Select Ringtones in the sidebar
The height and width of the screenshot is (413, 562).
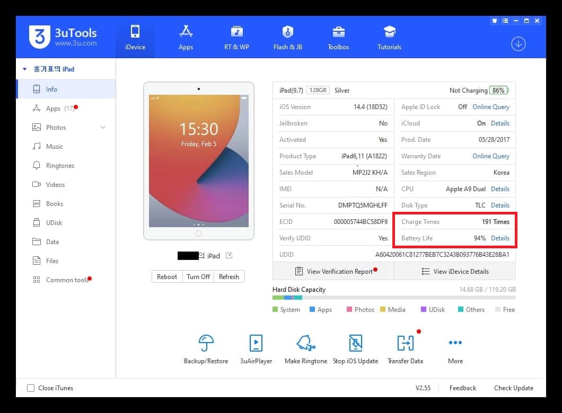[60, 166]
